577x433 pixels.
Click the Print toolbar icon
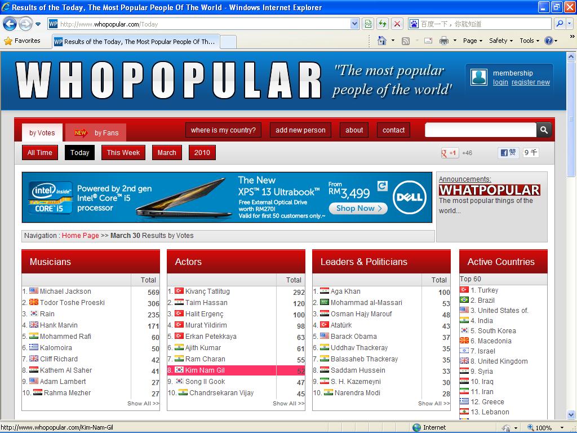[443, 41]
